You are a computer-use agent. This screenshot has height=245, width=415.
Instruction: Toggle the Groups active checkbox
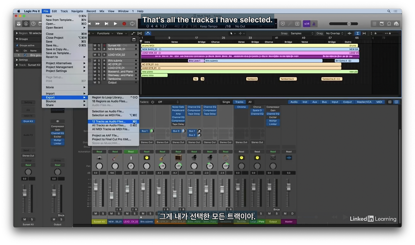tap(17, 45)
